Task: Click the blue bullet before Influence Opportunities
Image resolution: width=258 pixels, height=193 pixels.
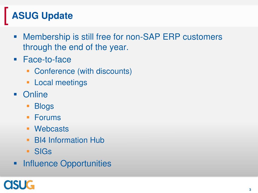Action: coord(15,163)
